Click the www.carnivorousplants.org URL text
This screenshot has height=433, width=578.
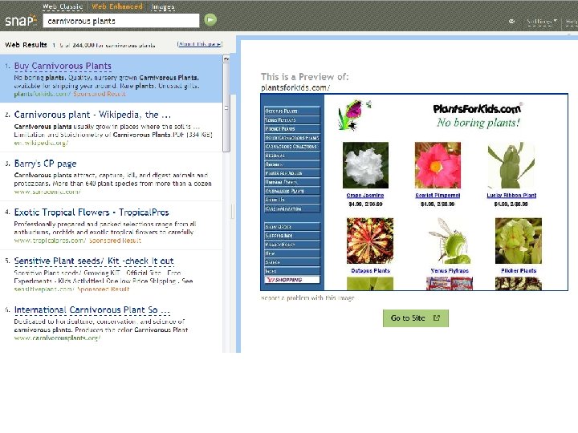(x=57, y=338)
